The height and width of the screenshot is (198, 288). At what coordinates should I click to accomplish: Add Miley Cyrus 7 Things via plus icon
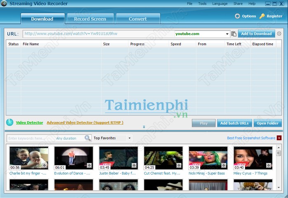coord(269,165)
